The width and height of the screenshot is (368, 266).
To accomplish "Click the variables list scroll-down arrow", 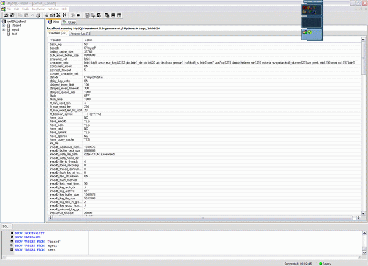I will pyautogui.click(x=363, y=213).
